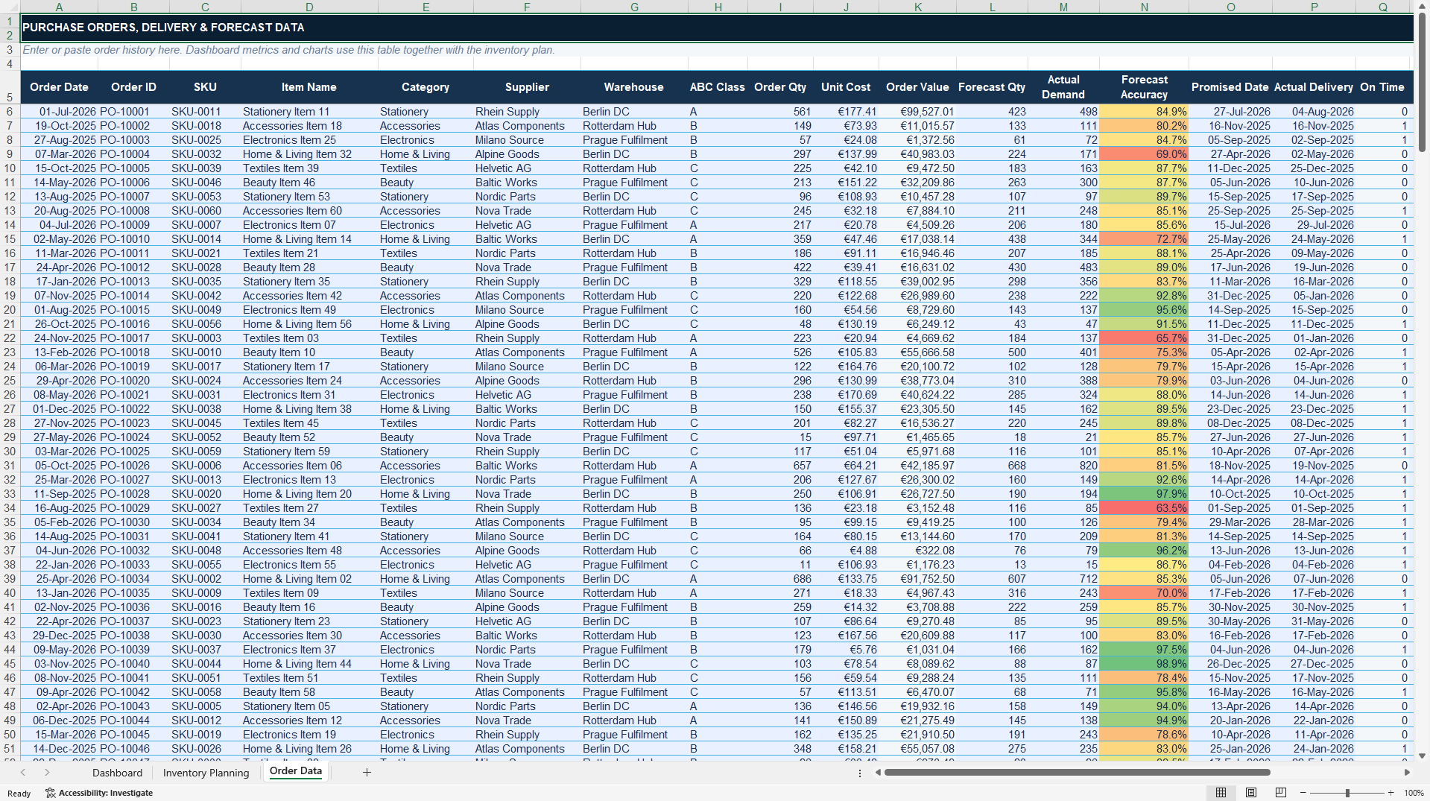1430x801 pixels.
Task: Adjust the zoom slider handle
Action: [1347, 793]
